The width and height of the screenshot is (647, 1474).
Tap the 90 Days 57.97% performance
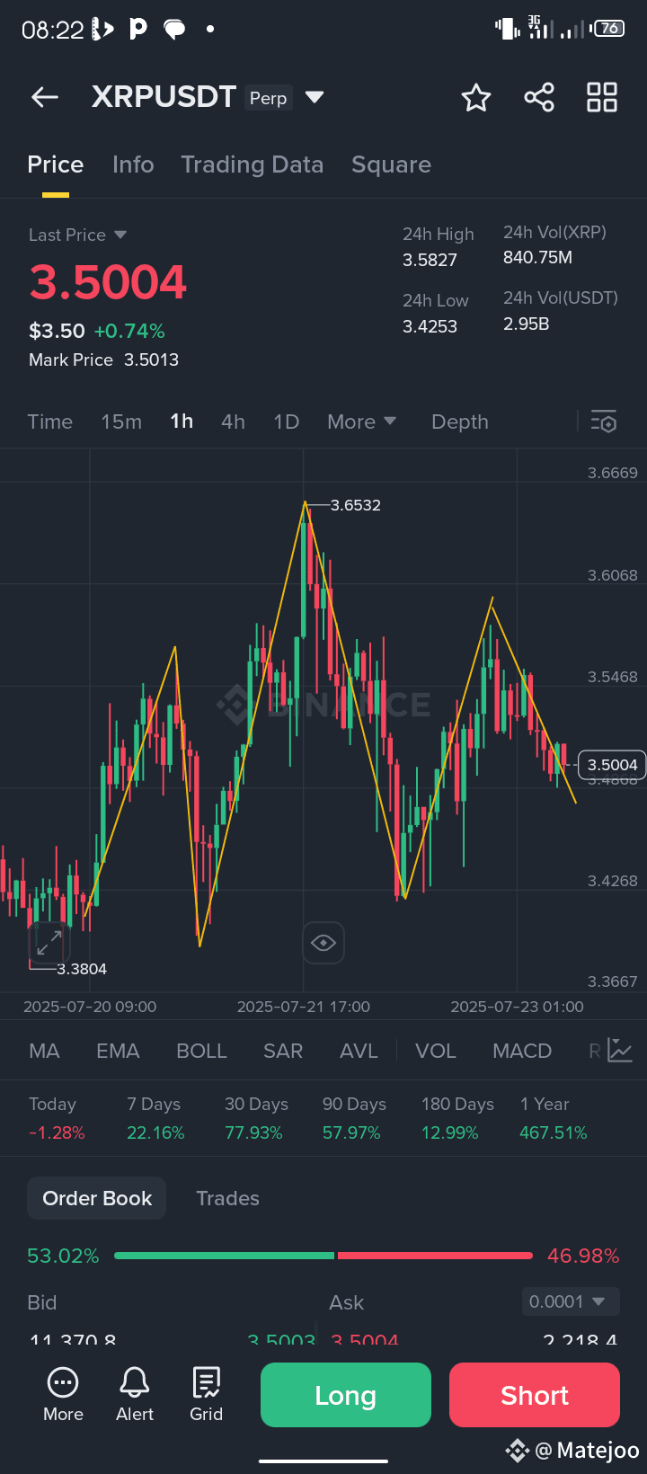point(354,1118)
